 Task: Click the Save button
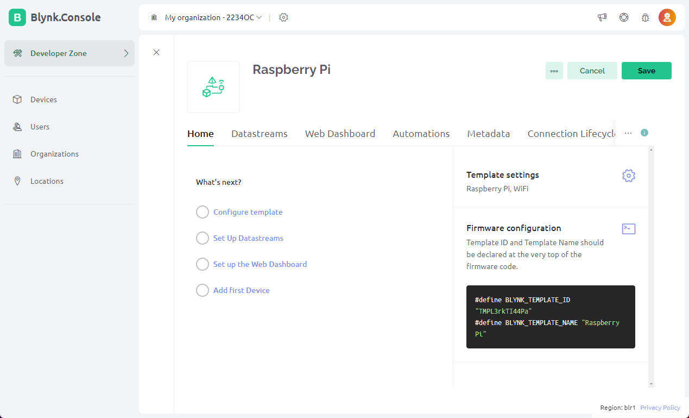click(647, 71)
